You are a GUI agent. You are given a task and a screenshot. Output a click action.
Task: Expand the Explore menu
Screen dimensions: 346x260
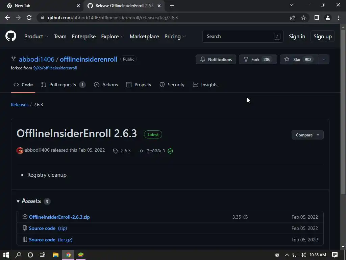113,37
